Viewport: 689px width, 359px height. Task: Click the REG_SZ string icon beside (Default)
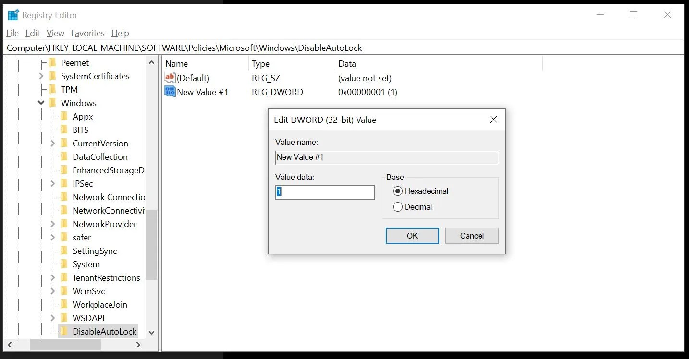[x=170, y=77]
